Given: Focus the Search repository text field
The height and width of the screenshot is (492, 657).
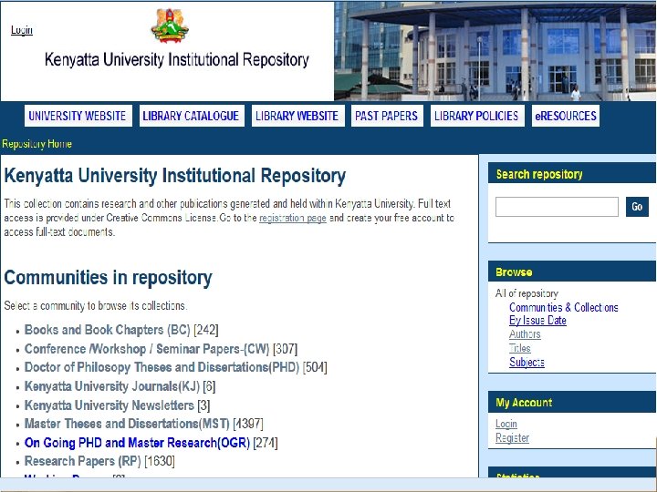Looking at the screenshot, I should coord(557,207).
